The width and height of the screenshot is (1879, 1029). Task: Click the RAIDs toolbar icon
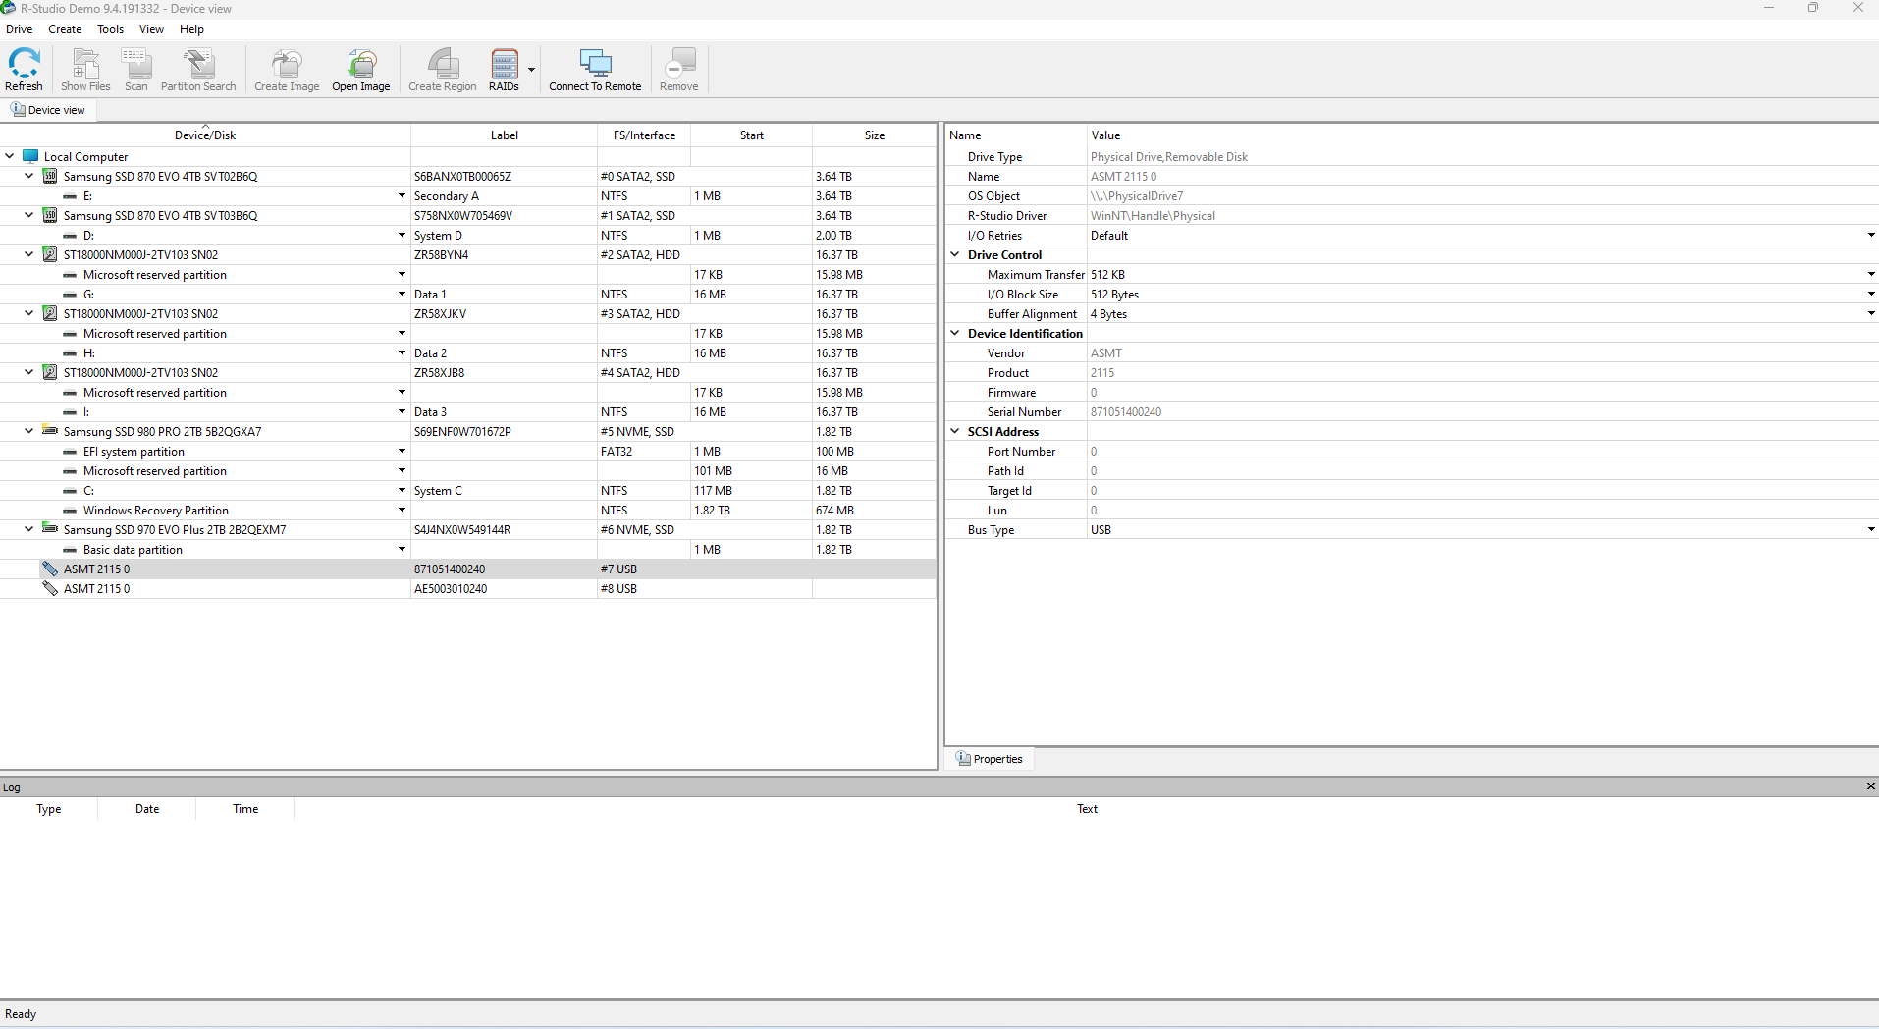505,63
